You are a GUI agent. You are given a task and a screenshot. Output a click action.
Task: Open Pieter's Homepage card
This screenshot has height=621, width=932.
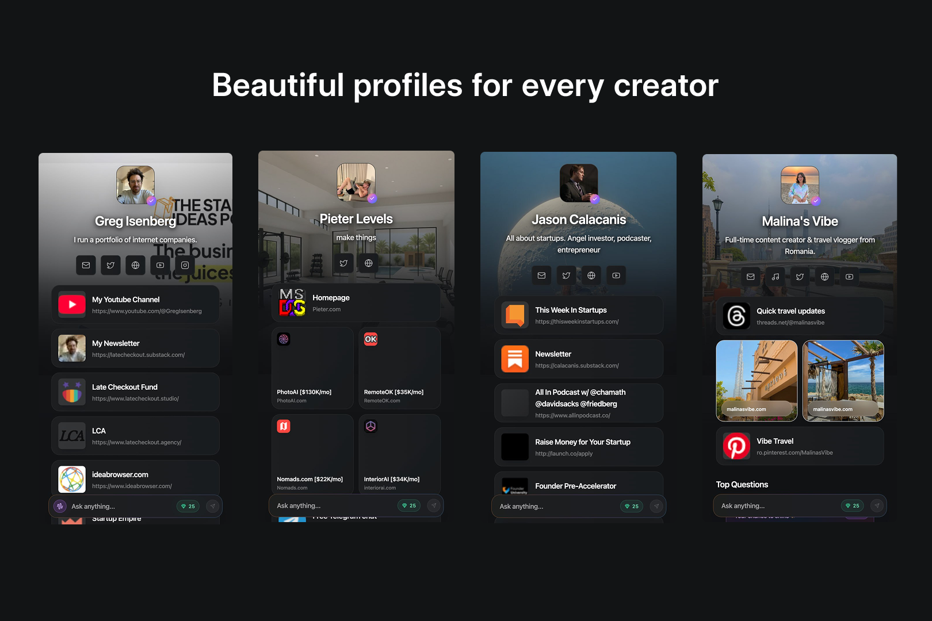356,302
